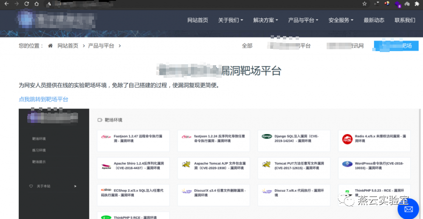Bookmark this page with star icon

(364, 4)
